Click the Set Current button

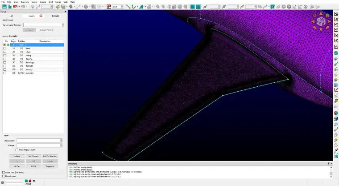33,156
